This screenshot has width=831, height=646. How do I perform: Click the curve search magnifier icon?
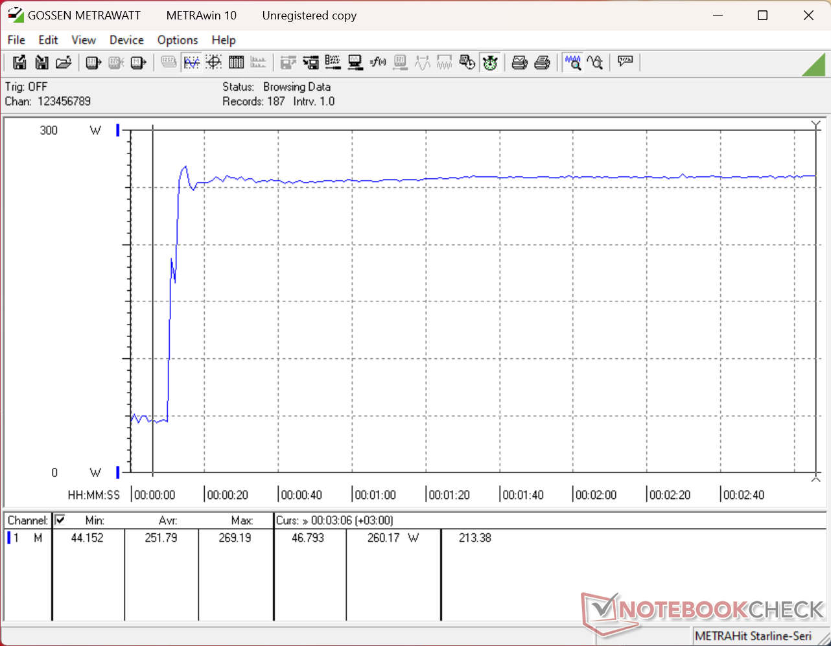click(x=595, y=62)
